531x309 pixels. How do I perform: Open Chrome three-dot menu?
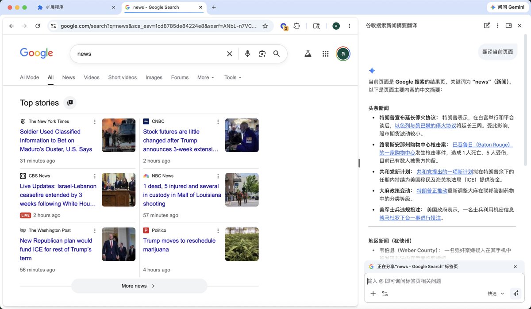pyautogui.click(x=350, y=26)
